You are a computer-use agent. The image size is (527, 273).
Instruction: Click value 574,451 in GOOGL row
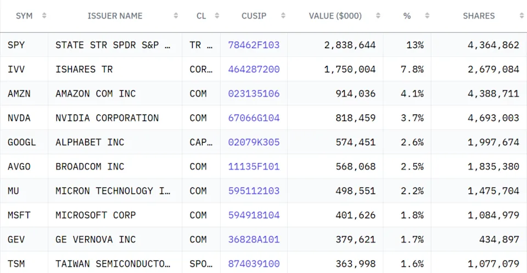(356, 143)
